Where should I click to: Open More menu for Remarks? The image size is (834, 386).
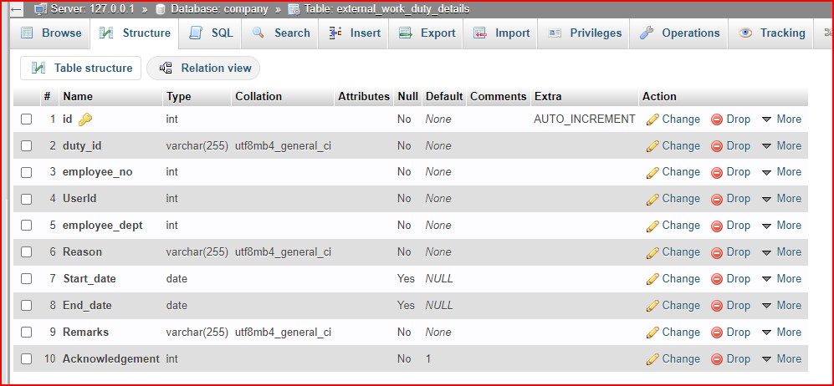tap(781, 333)
